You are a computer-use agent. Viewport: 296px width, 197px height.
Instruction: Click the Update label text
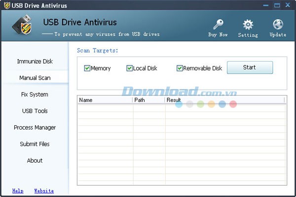tap(278, 34)
